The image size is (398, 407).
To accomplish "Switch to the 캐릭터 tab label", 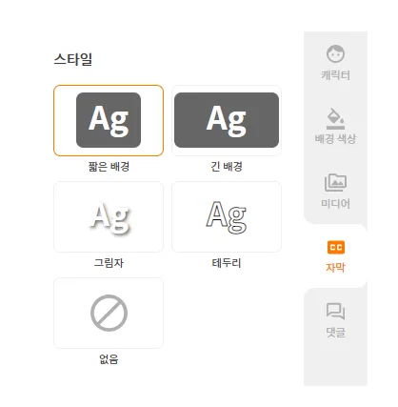I will click(x=335, y=75).
